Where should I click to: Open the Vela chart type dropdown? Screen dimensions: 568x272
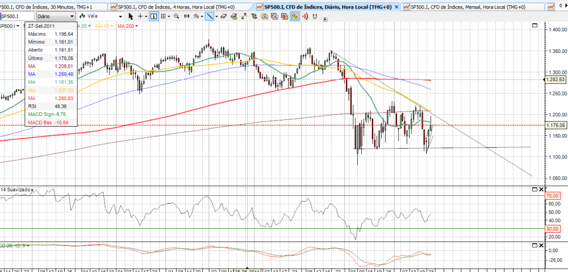(101, 16)
